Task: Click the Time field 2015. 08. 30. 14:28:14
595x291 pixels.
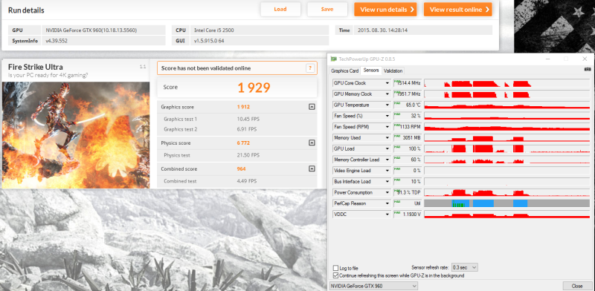Action: point(423,30)
